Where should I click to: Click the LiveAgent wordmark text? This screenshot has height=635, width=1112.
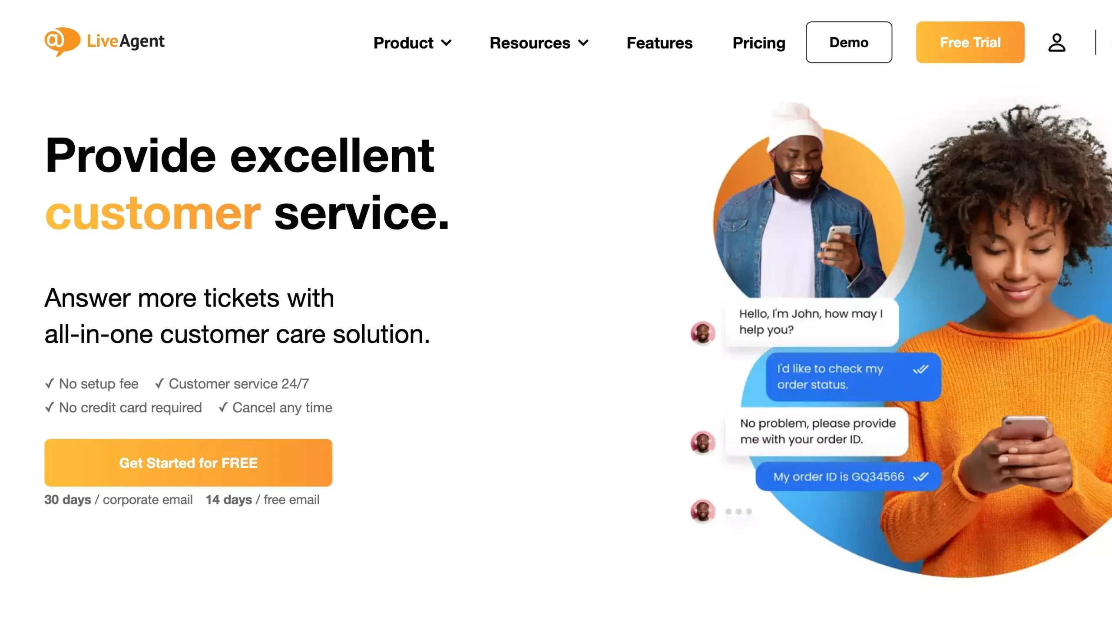click(x=125, y=41)
